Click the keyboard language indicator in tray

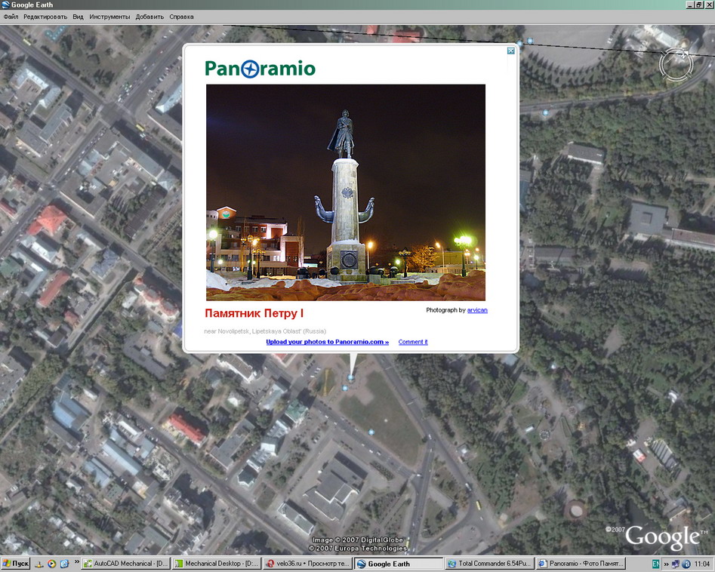655,564
